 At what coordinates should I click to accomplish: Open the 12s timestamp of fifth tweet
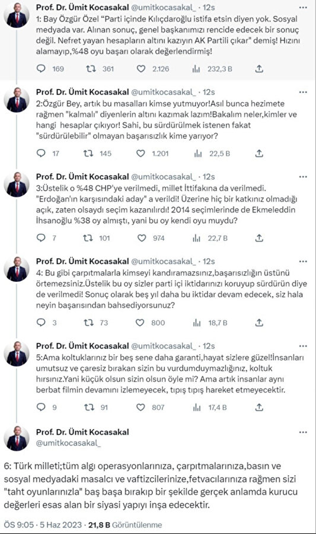(209, 346)
